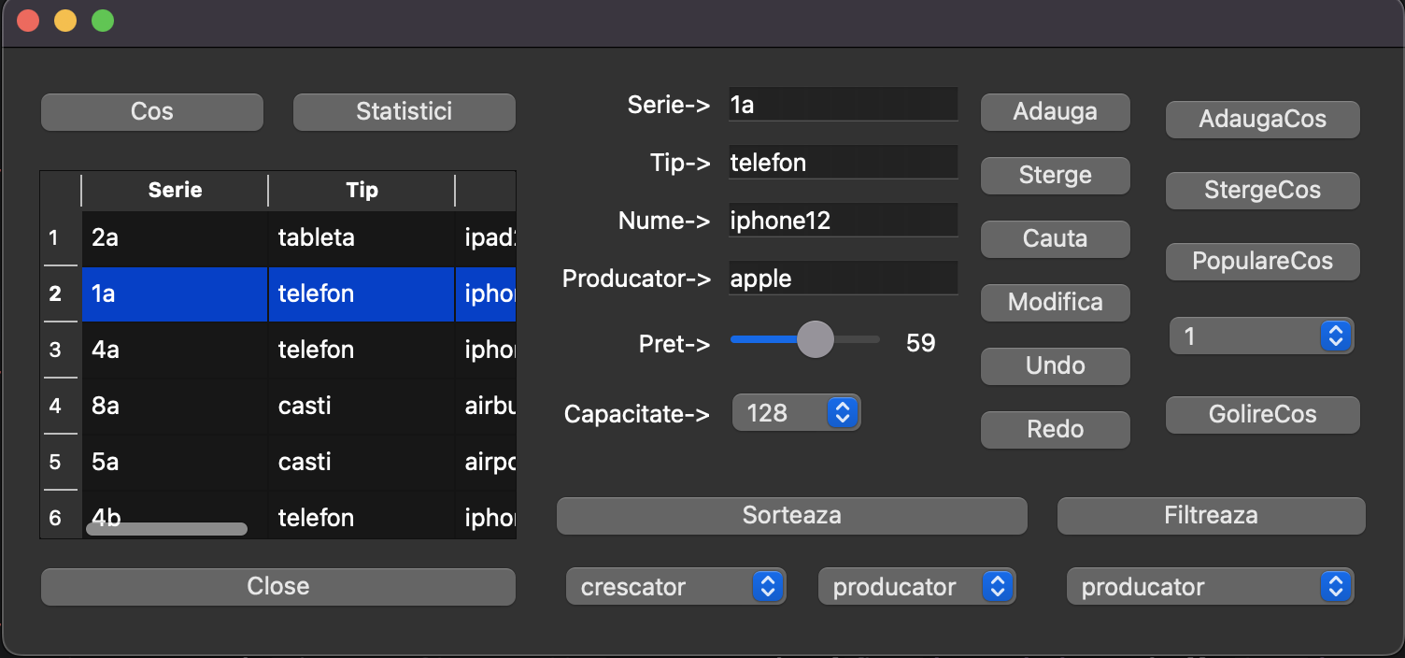This screenshot has height=658, width=1405.
Task: Click Undo to revert last change
Action: (x=1055, y=365)
